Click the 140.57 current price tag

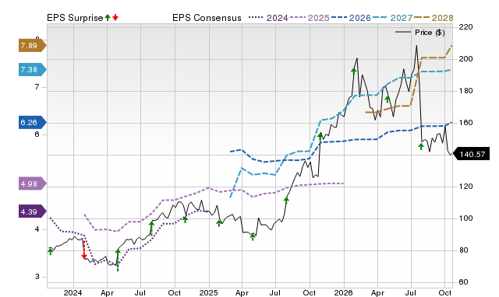pyautogui.click(x=471, y=155)
